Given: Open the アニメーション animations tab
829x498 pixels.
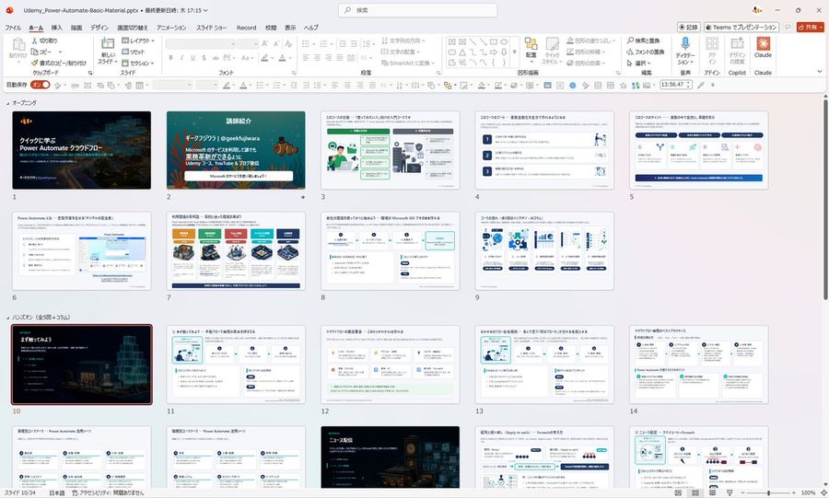Looking at the screenshot, I should point(171,28).
